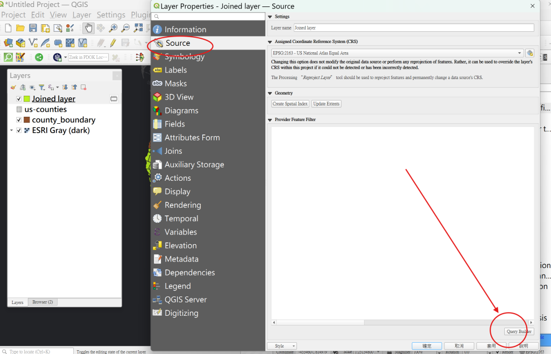Viewport: 551px width, 354px height.
Task: Click the 確定 (OK) button
Action: tap(427, 346)
